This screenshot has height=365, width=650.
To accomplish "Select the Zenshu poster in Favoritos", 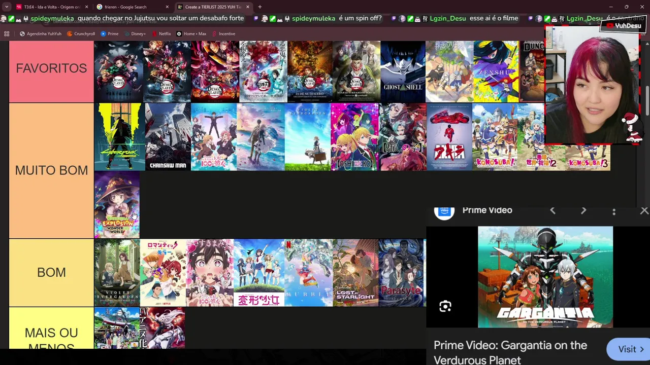I will pyautogui.click(x=496, y=71).
